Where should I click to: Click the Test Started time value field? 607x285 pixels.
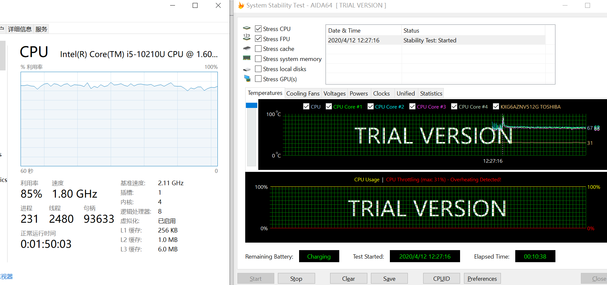point(425,256)
